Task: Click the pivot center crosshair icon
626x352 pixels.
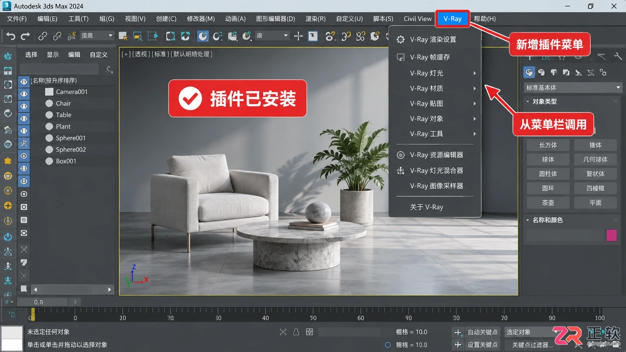Action: pos(298,36)
